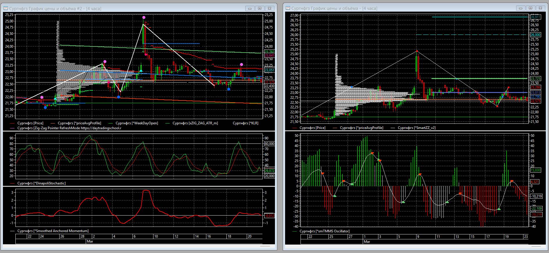Maximize the left chart window #2
This screenshot has width=549, height=253.
click(x=260, y=8)
